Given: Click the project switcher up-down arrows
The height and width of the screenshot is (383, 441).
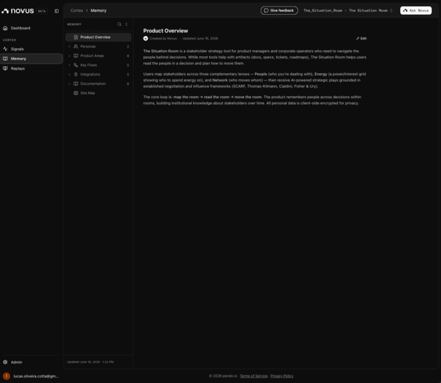Looking at the screenshot, I should click(x=391, y=11).
